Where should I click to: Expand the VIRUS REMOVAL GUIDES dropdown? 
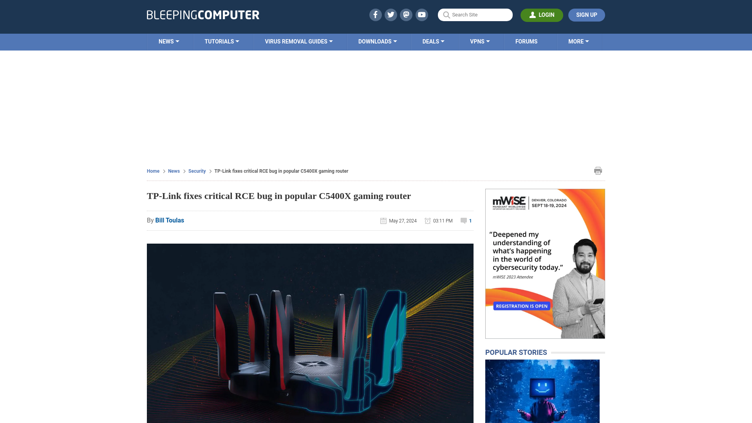(298, 42)
